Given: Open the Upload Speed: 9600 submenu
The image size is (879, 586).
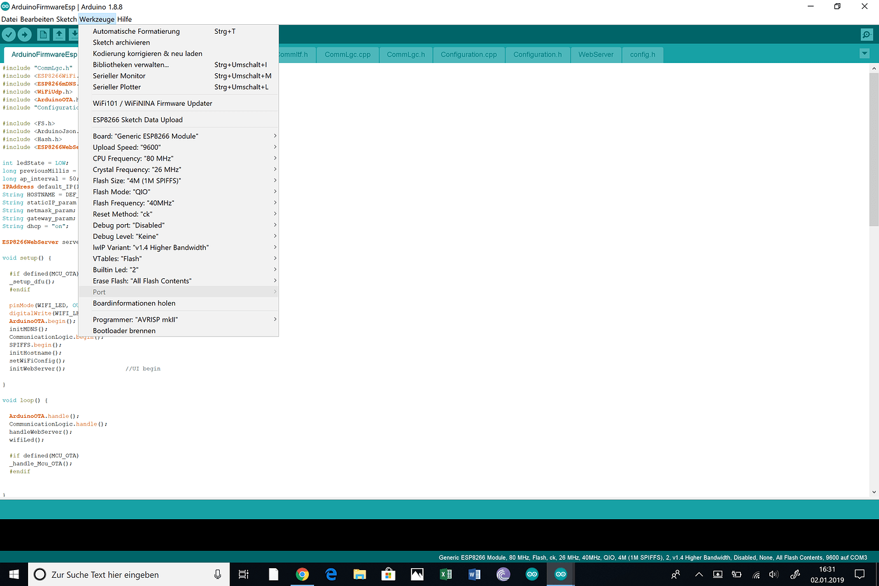Looking at the screenshot, I should click(x=132, y=147).
